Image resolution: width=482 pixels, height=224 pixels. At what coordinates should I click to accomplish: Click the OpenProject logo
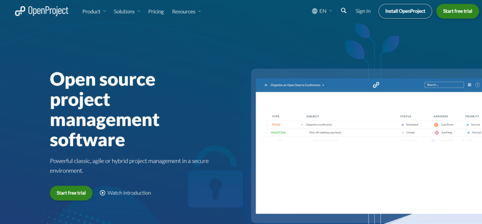tap(41, 11)
